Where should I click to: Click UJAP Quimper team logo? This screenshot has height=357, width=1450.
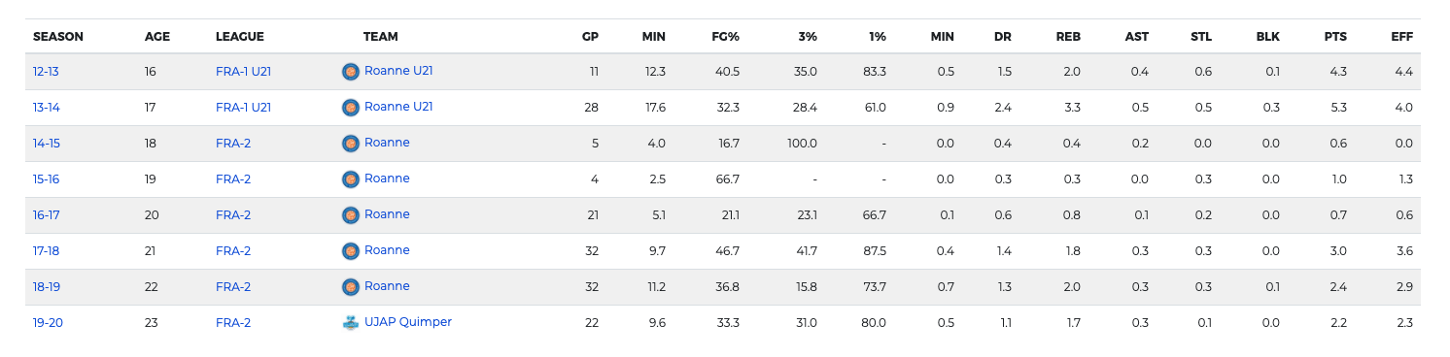tap(351, 323)
